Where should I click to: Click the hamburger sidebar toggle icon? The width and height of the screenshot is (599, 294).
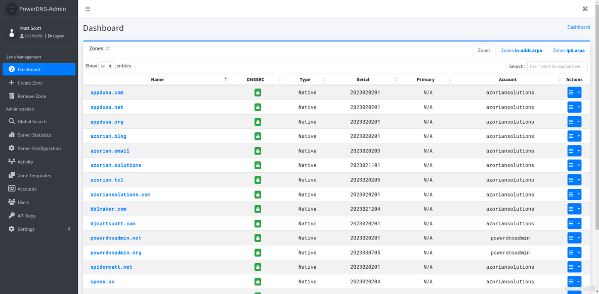click(x=88, y=9)
